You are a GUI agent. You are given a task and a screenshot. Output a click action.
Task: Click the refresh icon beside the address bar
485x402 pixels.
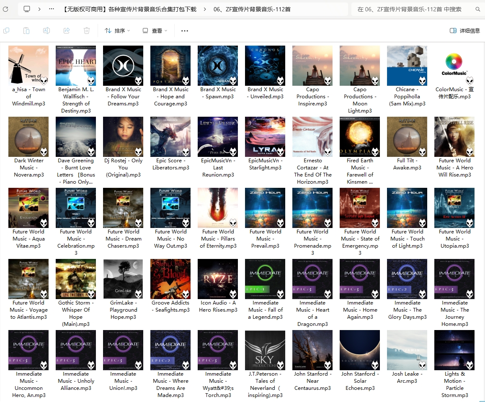tap(6, 9)
